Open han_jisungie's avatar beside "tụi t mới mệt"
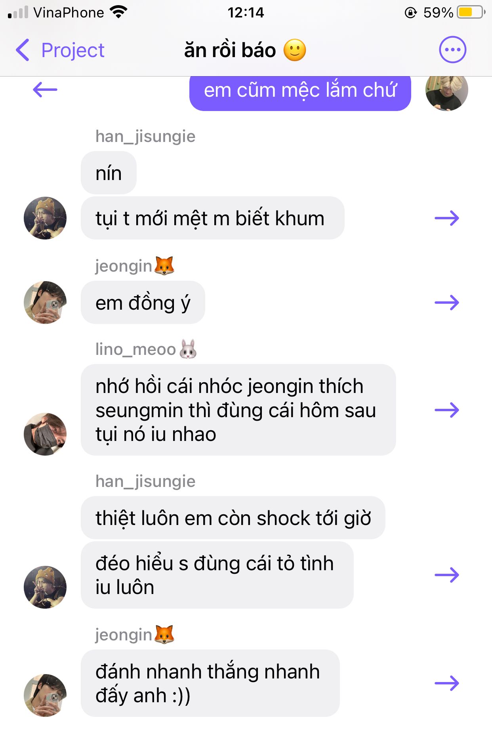The width and height of the screenshot is (492, 730). tap(45, 218)
